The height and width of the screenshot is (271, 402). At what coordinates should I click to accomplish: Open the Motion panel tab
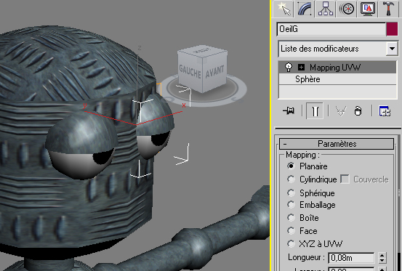347,9
